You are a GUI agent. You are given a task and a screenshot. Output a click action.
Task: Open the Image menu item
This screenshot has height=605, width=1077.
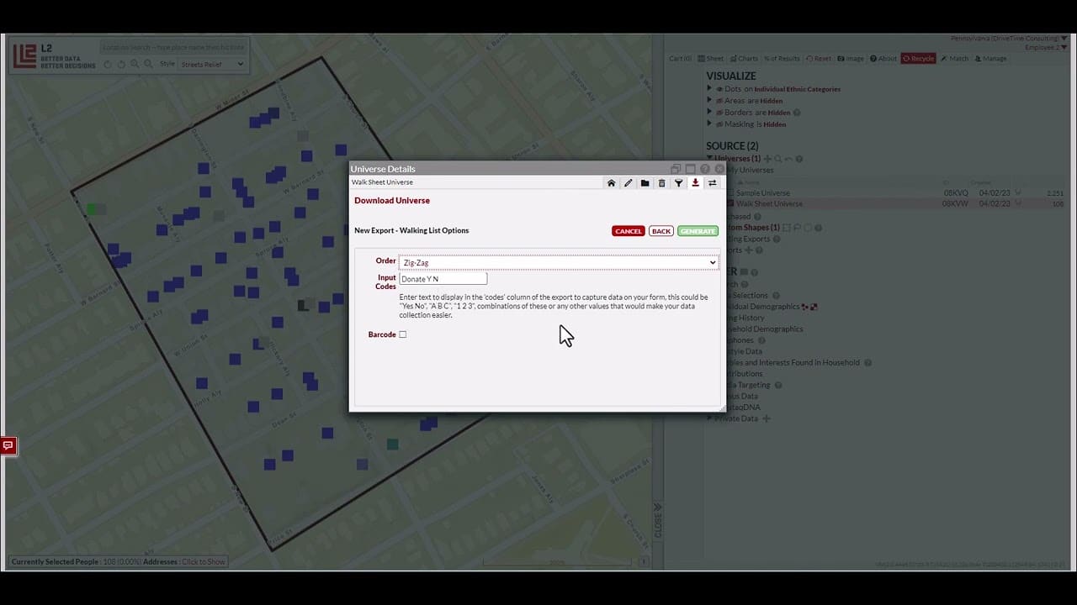point(851,59)
